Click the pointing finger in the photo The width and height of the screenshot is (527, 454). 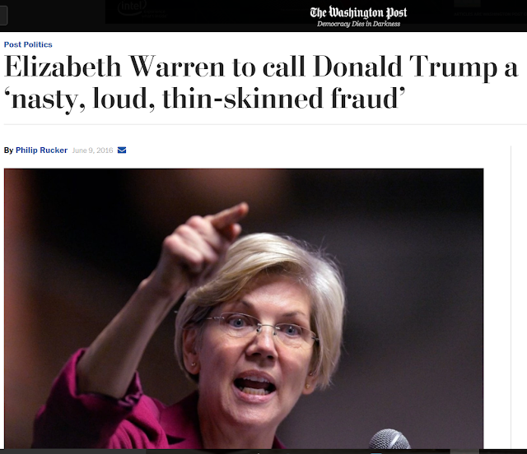point(227,214)
